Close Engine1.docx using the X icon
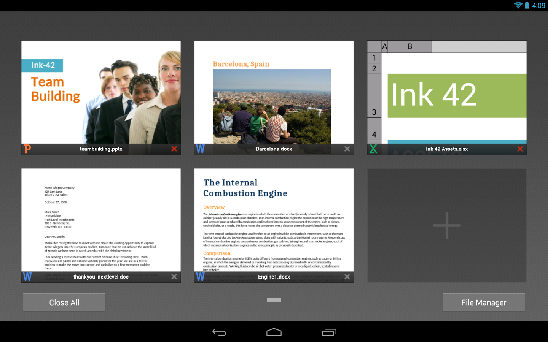The height and width of the screenshot is (342, 548). click(x=347, y=277)
